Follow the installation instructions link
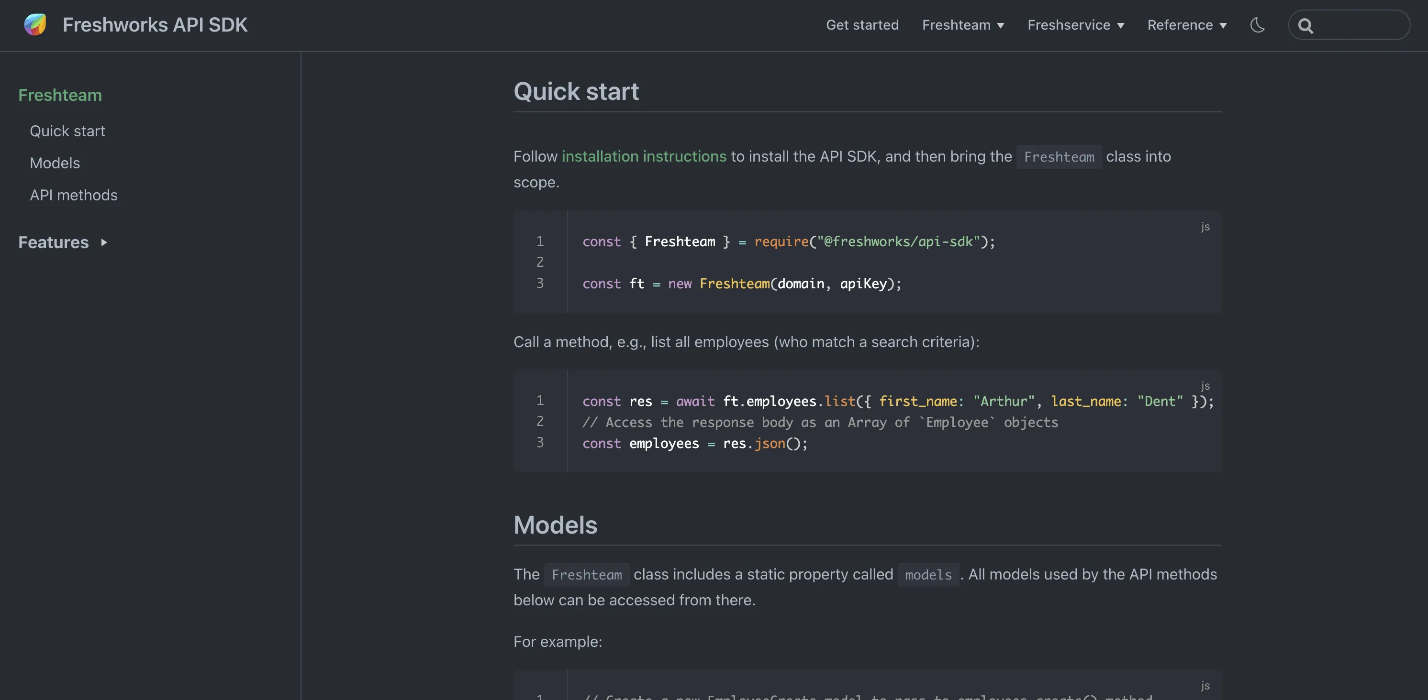This screenshot has height=700, width=1428. pos(644,157)
